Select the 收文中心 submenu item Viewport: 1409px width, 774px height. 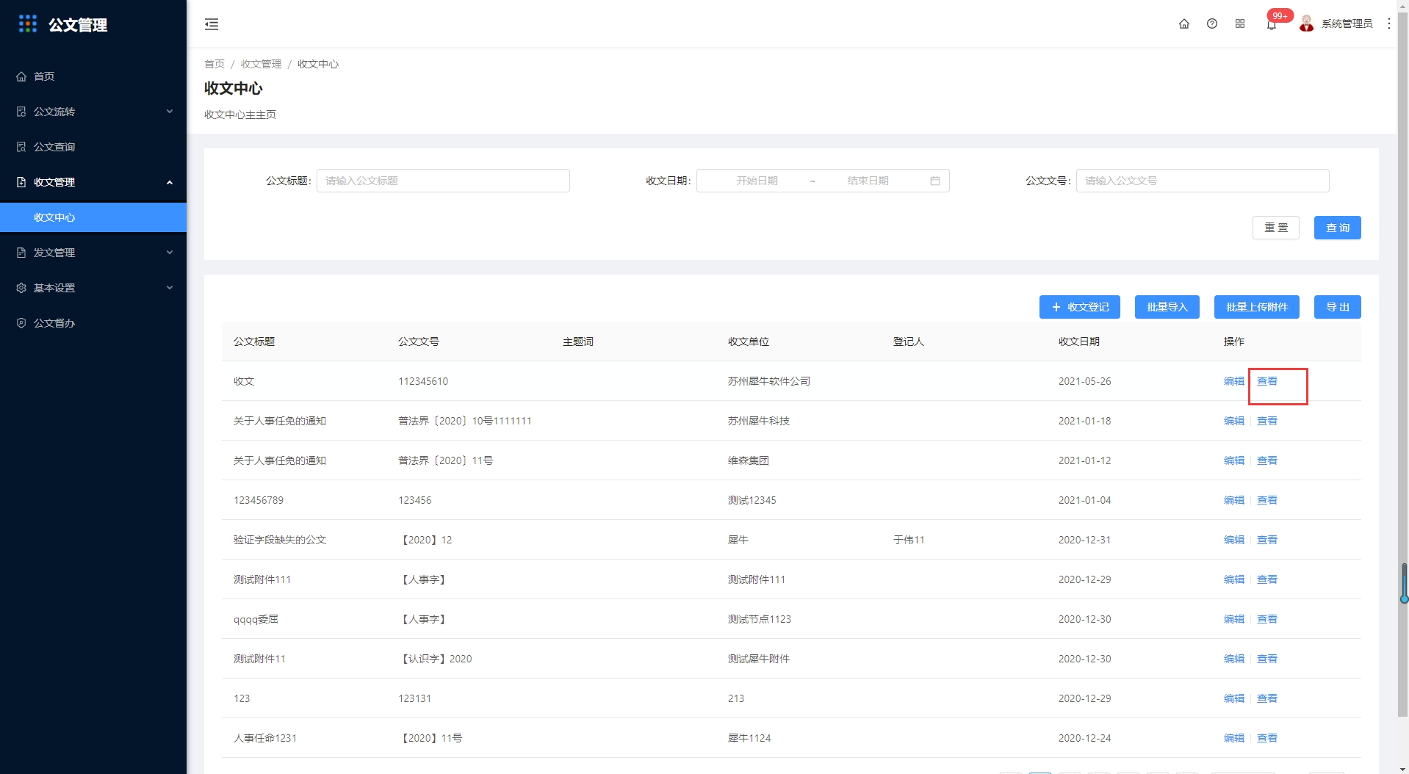click(93, 217)
